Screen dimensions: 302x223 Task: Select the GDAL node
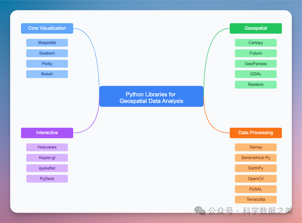(256, 74)
